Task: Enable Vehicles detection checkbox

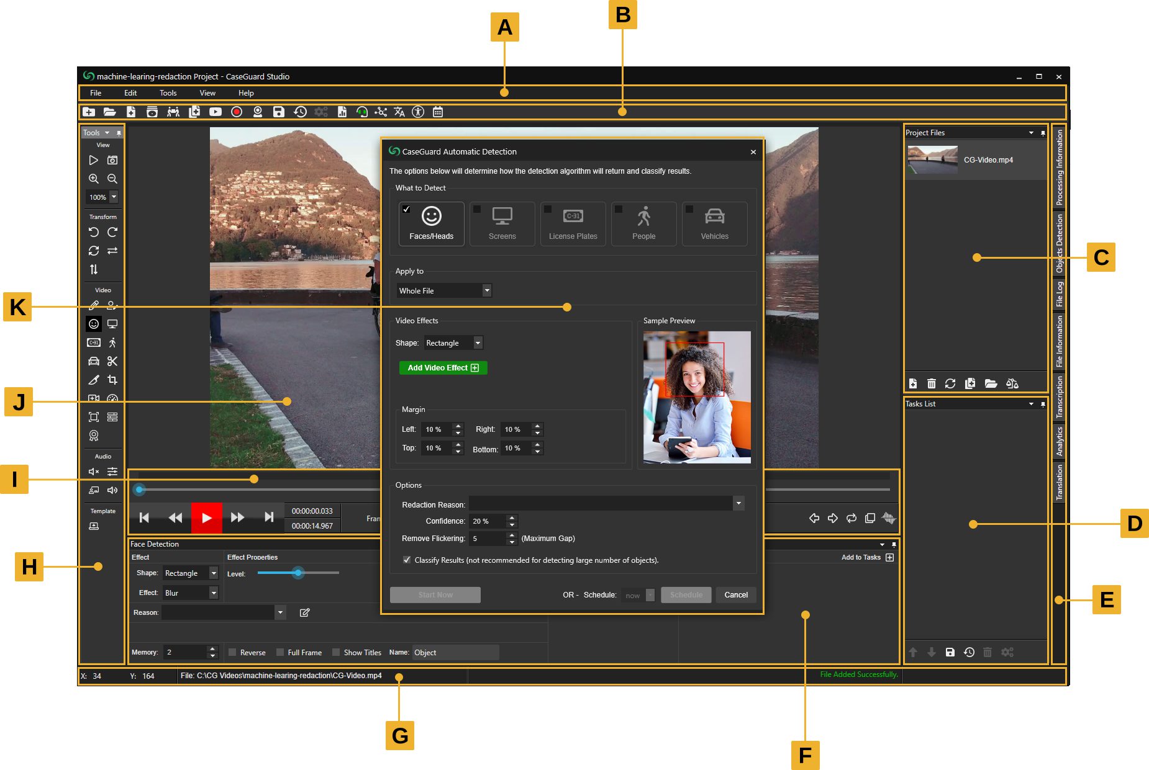Action: tap(689, 209)
